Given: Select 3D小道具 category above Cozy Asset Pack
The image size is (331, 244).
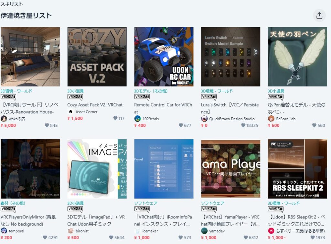Looking at the screenshot, I should coord(75,91).
